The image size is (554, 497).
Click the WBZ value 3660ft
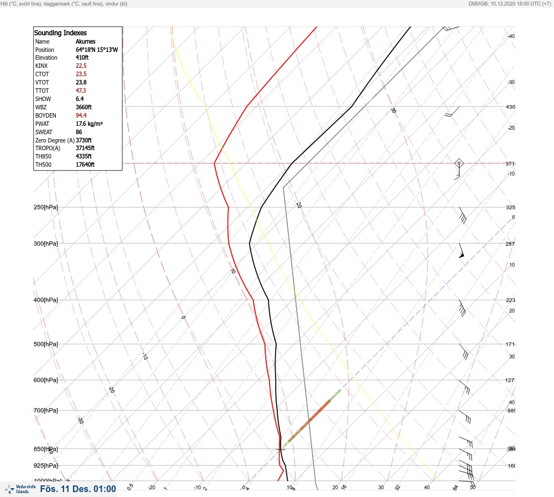(84, 107)
